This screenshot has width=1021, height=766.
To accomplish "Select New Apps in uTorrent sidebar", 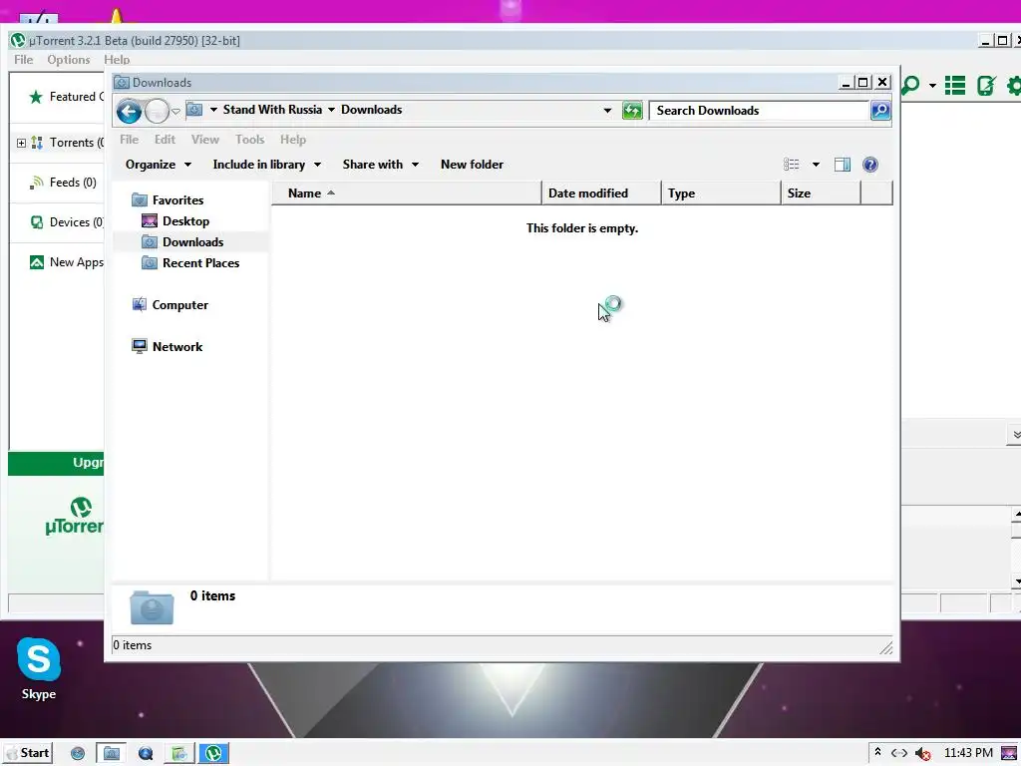I will coord(76,262).
